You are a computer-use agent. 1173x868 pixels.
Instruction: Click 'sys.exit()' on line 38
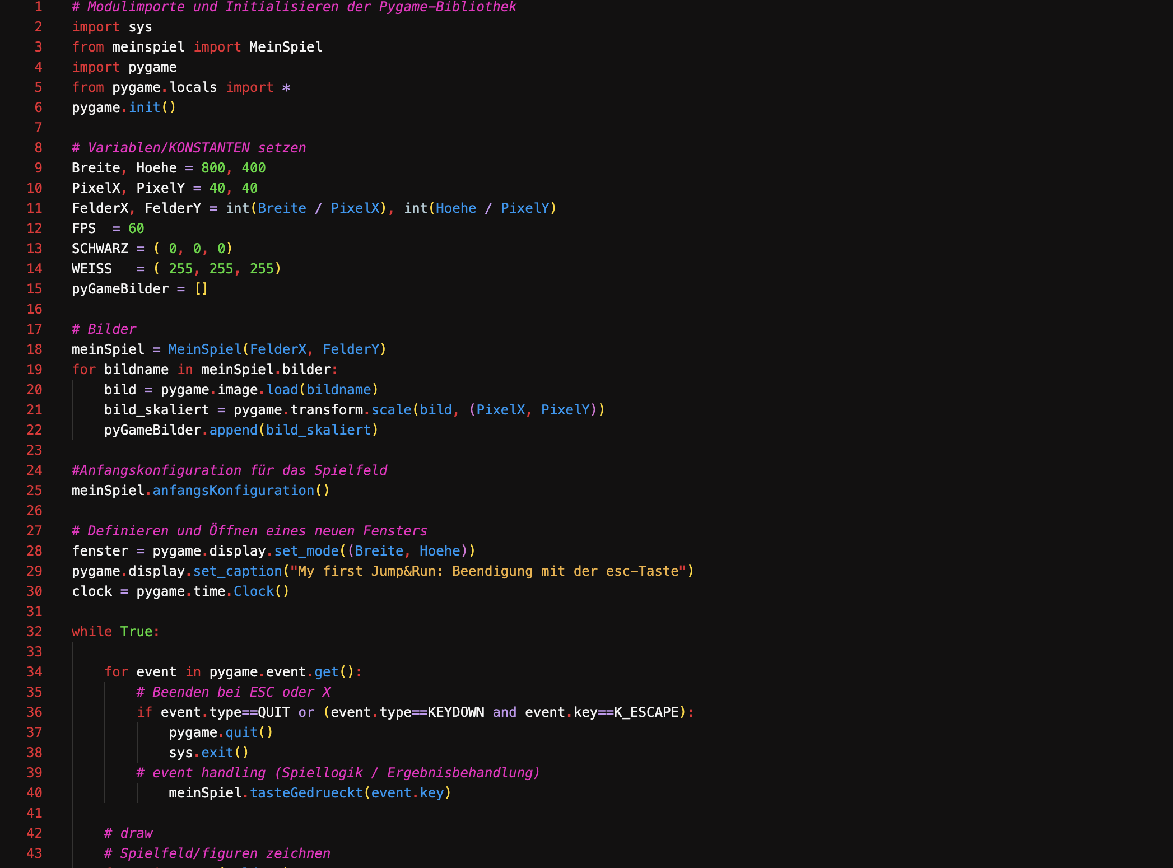[209, 753]
